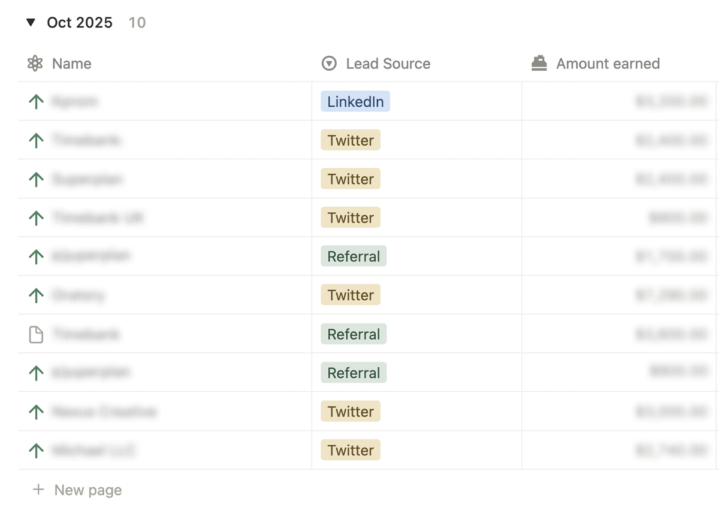Screen dimensions: 719x507
Task: Click the atom icon beside the Name column
Action: pyautogui.click(x=35, y=63)
